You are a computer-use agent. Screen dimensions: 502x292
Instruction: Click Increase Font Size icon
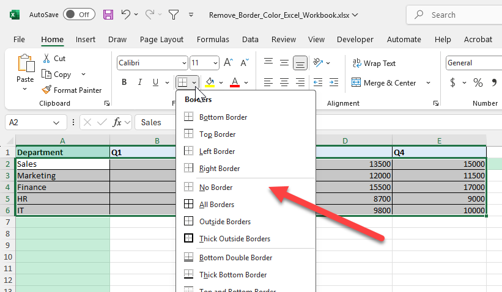pos(228,63)
